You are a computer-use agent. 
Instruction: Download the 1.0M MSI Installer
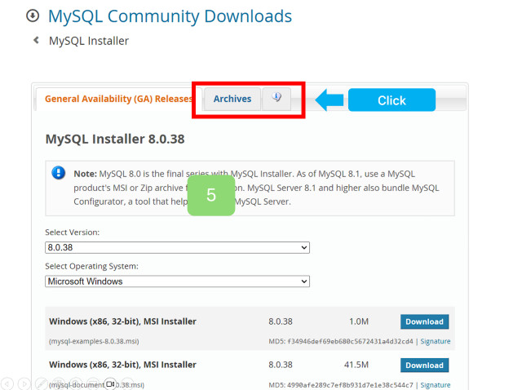(424, 321)
